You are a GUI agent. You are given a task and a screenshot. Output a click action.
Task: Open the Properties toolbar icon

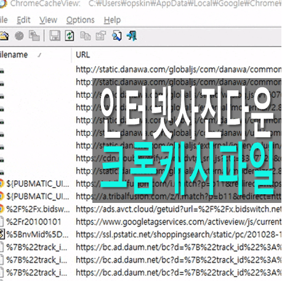pos(101,36)
